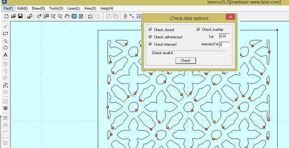
Task: Click the Tol value field 0.01
Action: tap(225, 36)
